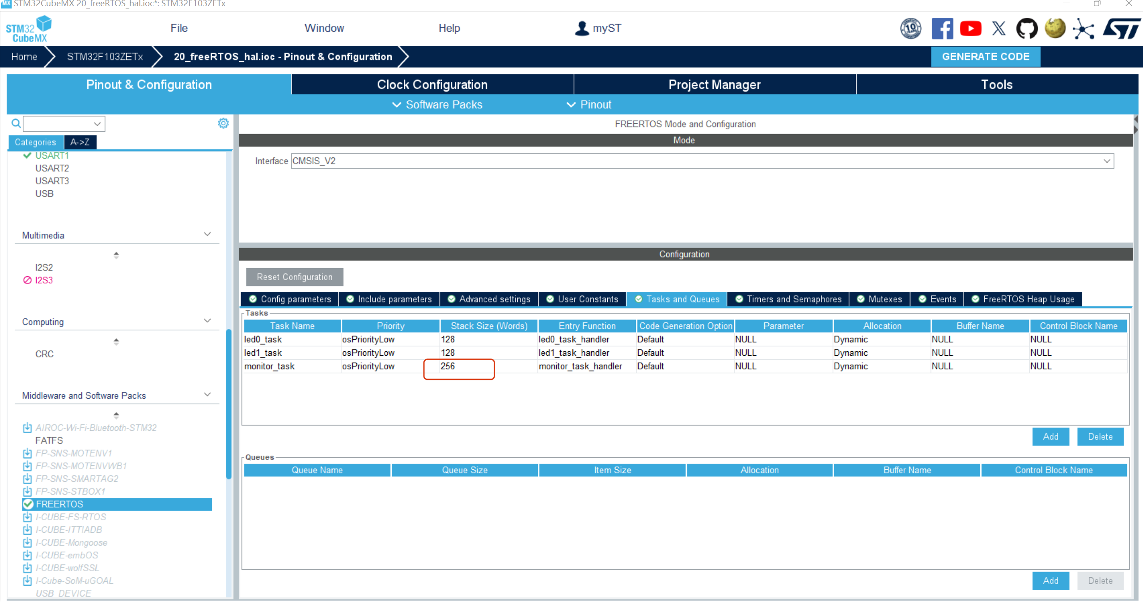Click the search magnifier icon

click(x=16, y=123)
